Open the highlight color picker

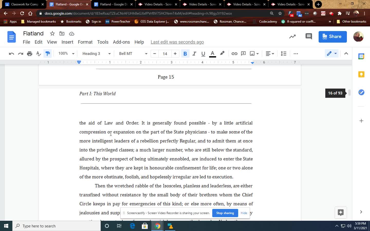222,54
